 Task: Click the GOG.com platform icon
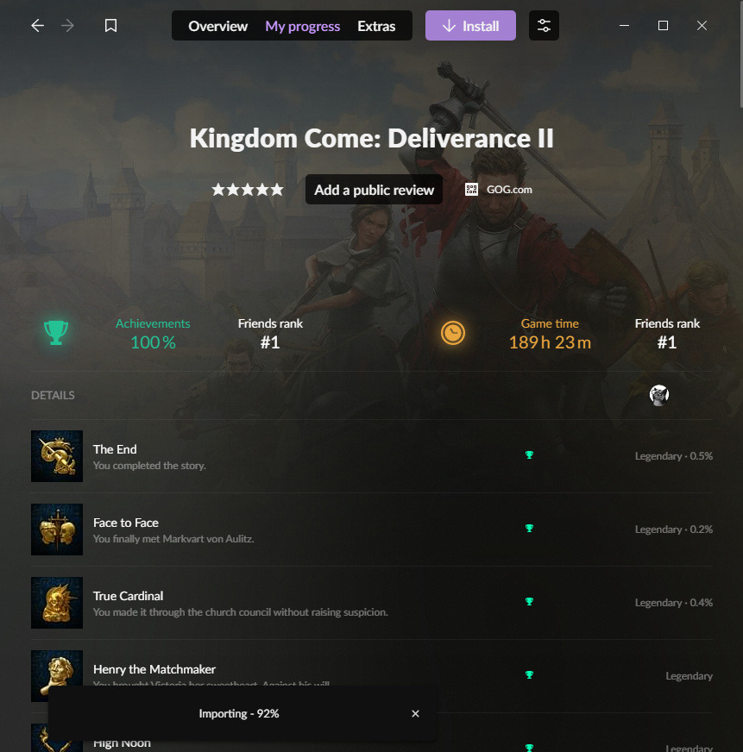[471, 190]
